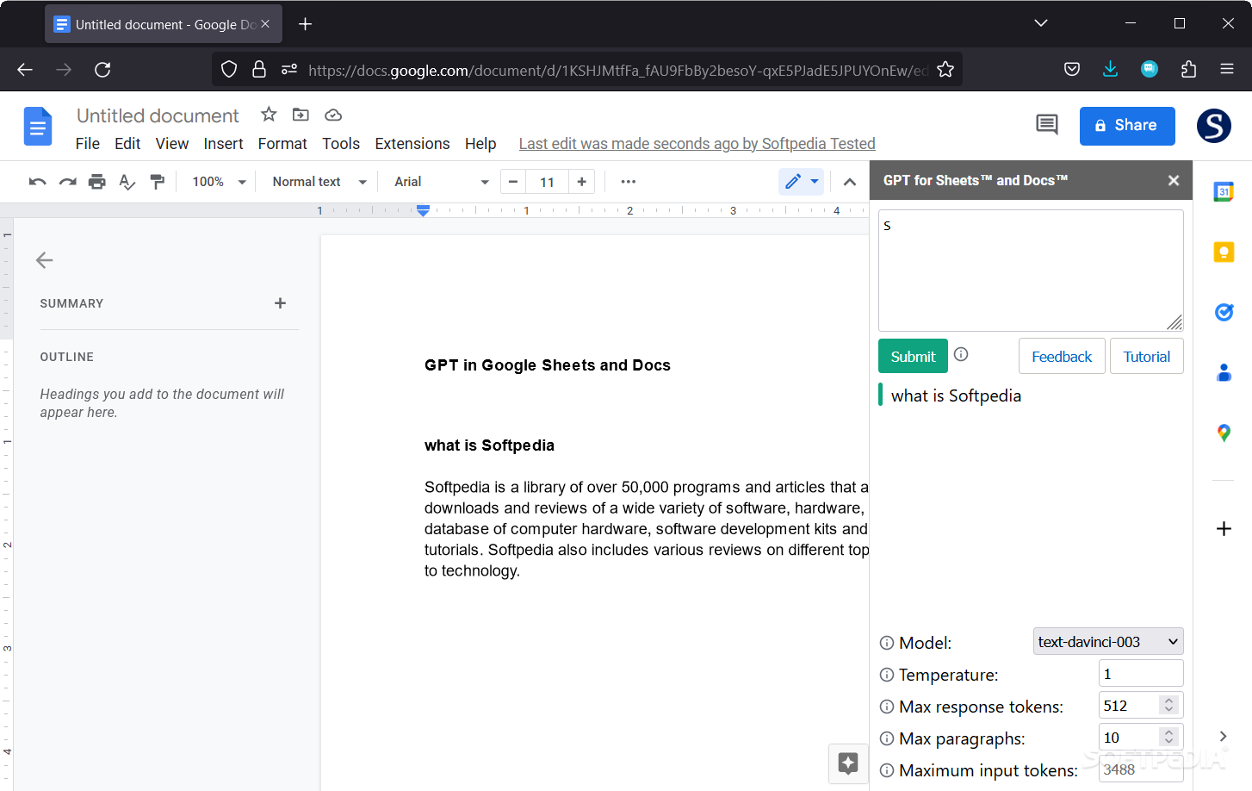The image size is (1252, 791).
Task: Click the Tutorial button
Action: click(x=1147, y=356)
